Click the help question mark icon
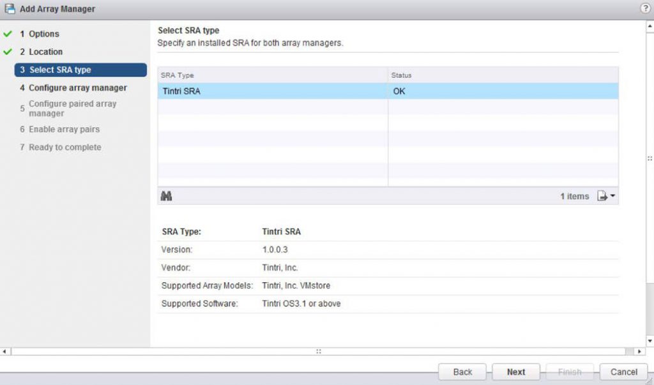This screenshot has width=654, height=385. point(644,8)
